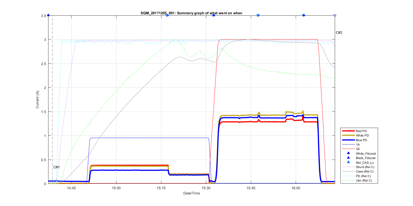Click the hollow inverted triangle at top-right corner

coord(335,16)
